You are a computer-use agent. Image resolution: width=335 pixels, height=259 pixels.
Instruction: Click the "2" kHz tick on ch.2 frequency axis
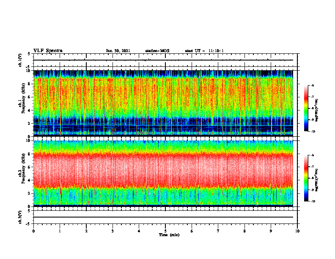point(30,193)
